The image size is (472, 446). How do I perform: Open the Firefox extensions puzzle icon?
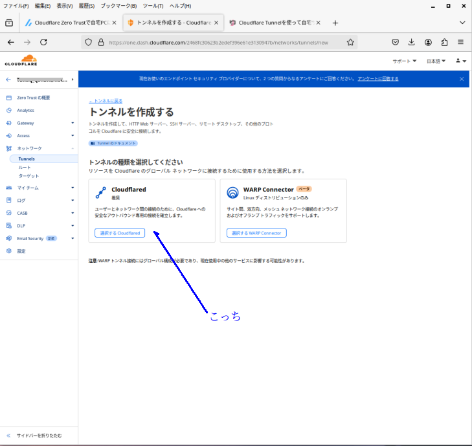[x=444, y=42]
